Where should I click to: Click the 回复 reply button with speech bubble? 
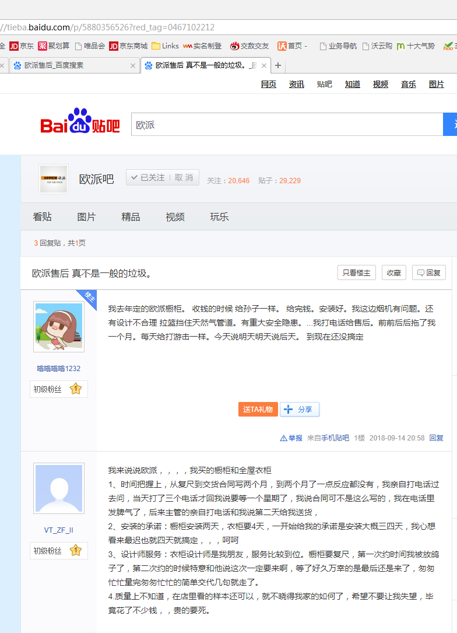pyautogui.click(x=428, y=272)
